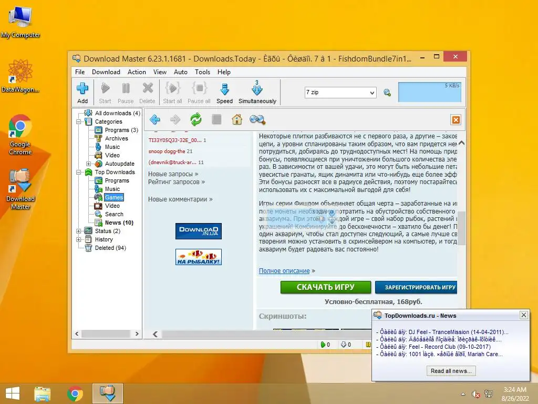Open the Windows Start button

[x=13, y=393]
